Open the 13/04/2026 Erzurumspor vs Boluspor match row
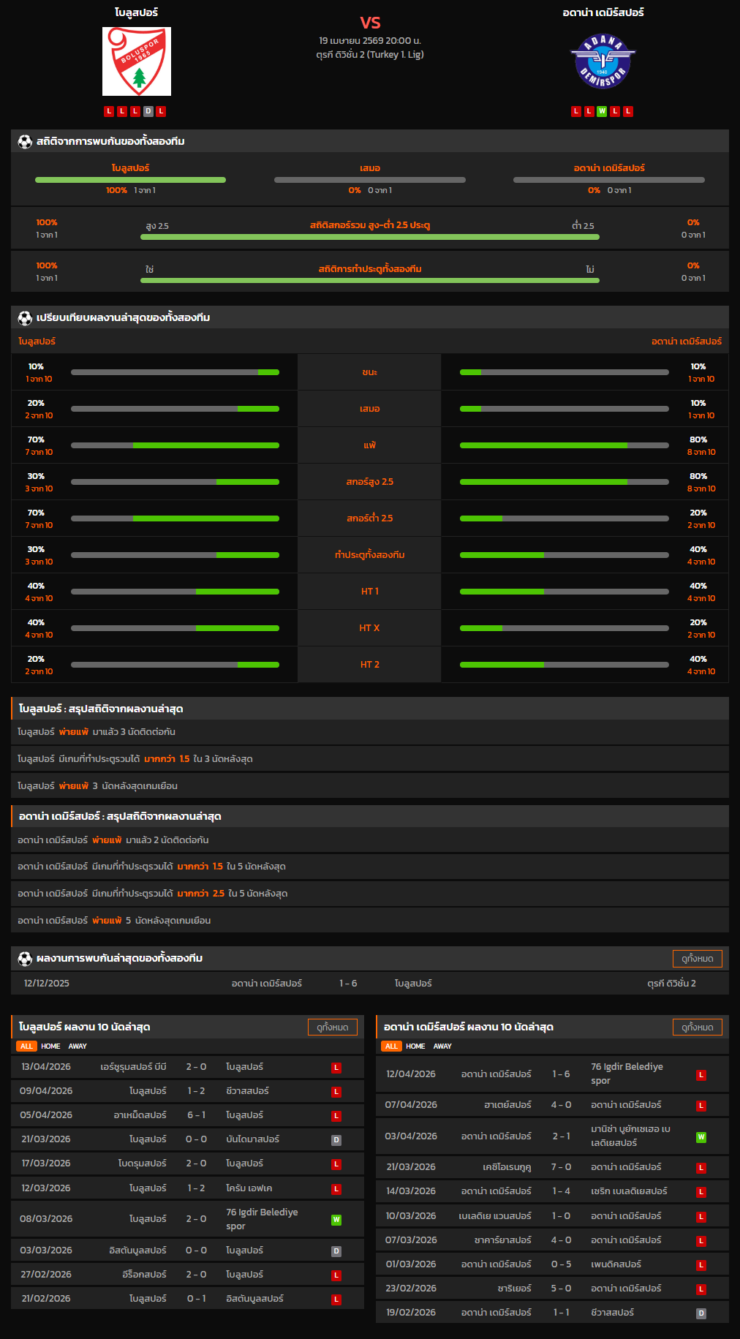The image size is (740, 1339). coord(187,1067)
